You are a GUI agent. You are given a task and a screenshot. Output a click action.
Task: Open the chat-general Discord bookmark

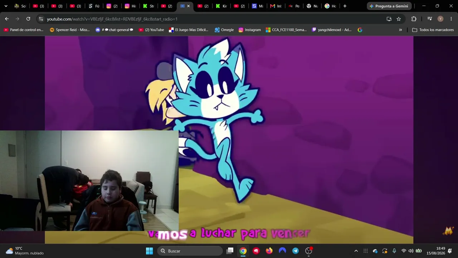[x=114, y=30]
